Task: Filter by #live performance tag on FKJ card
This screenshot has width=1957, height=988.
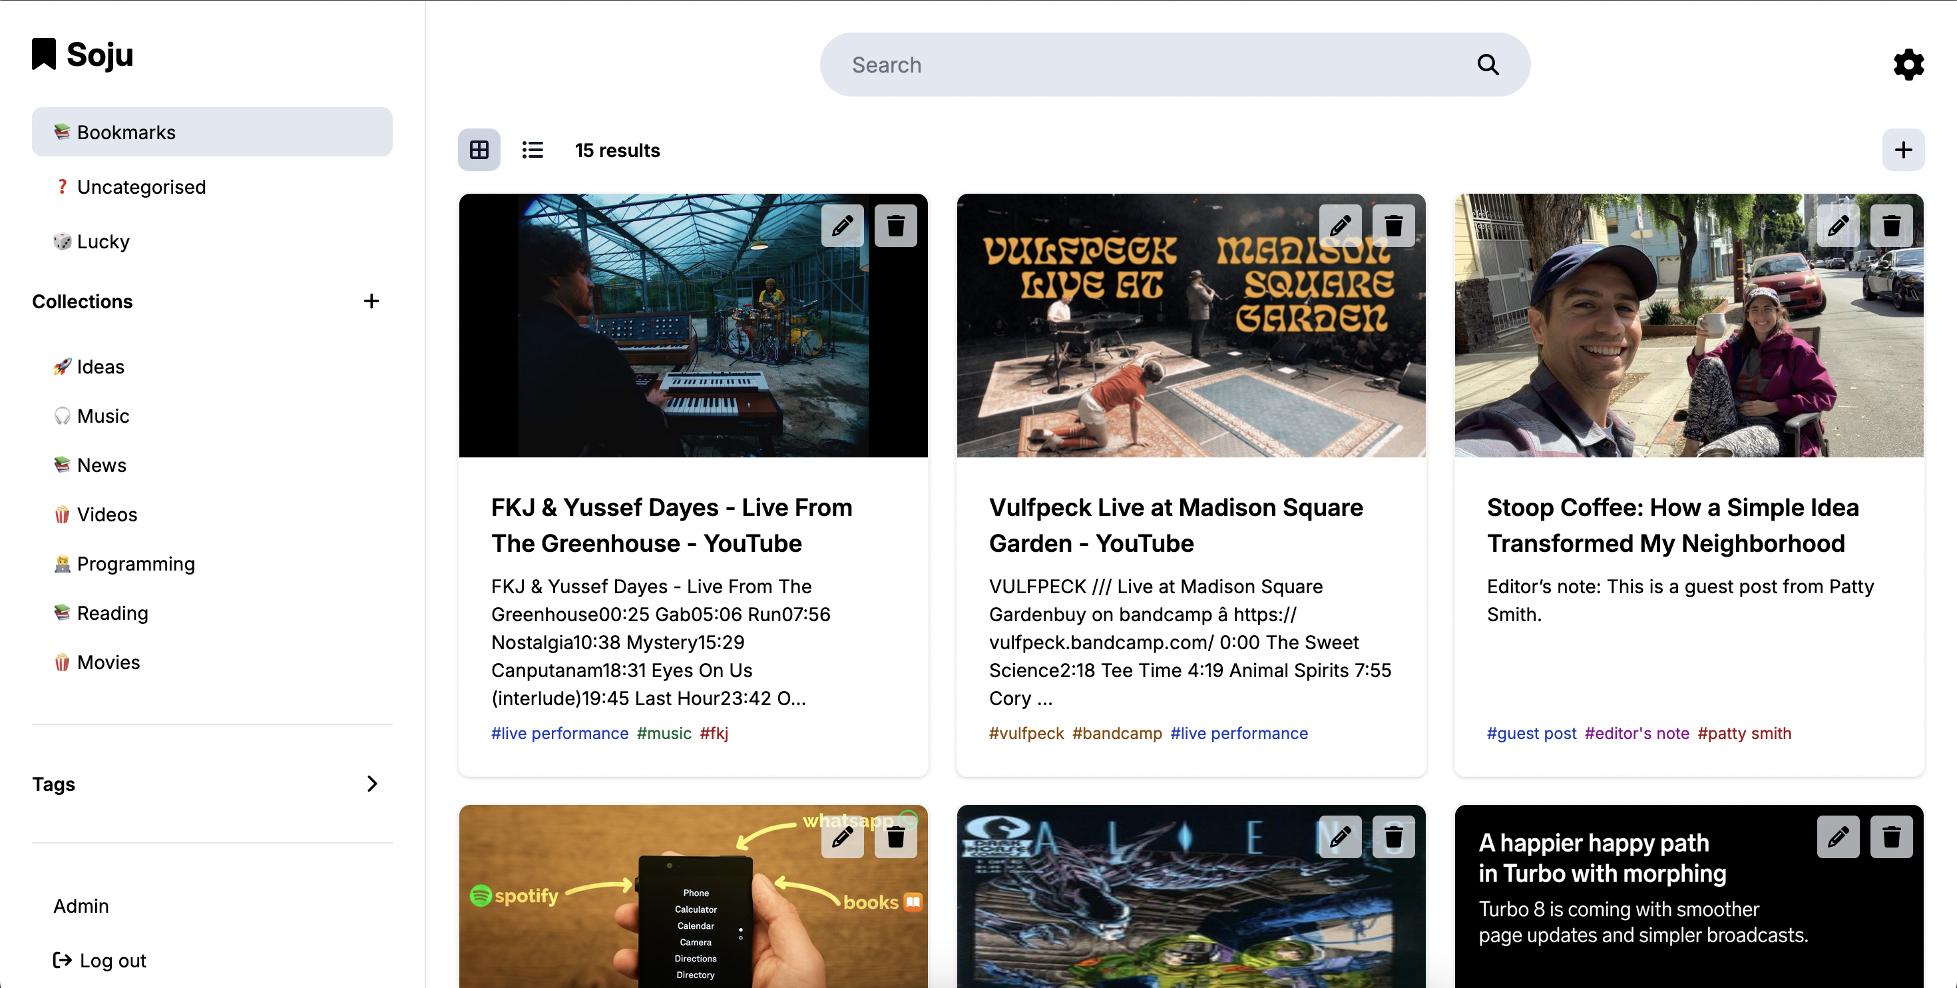Action: pos(560,734)
